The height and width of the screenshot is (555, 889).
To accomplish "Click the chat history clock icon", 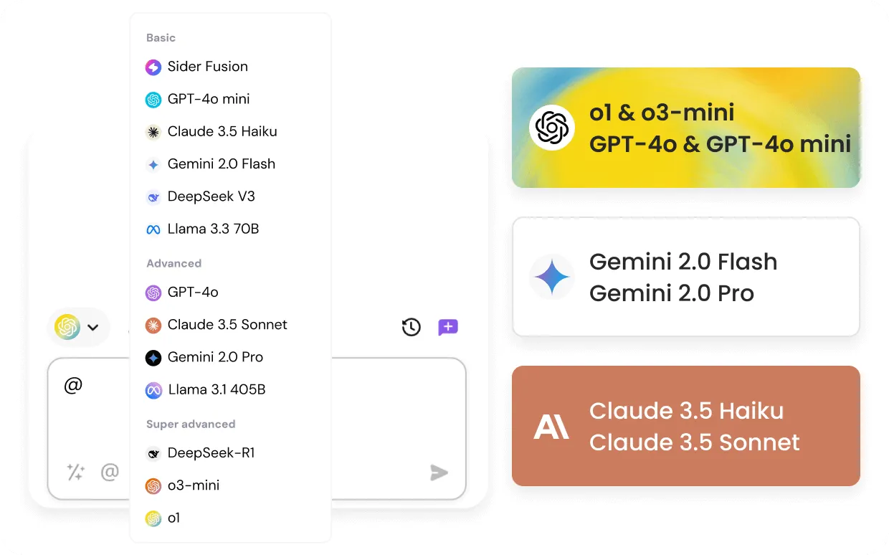I will 411,328.
